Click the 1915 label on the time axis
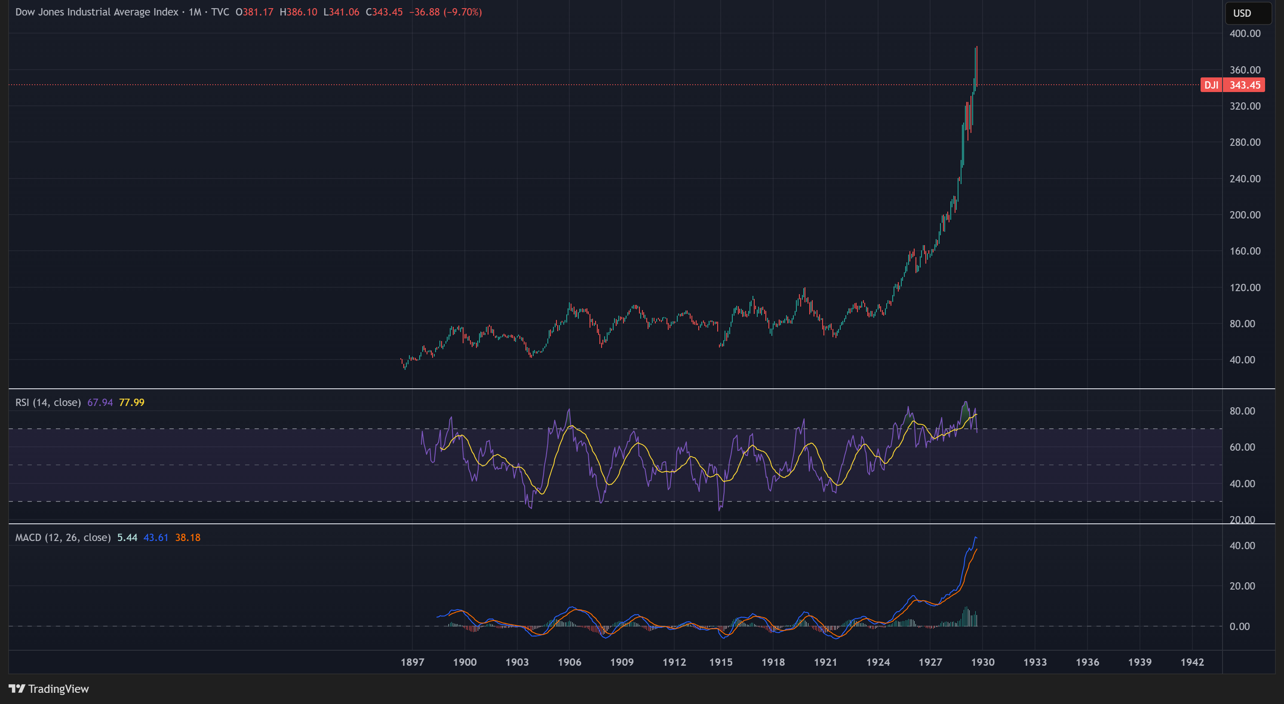The width and height of the screenshot is (1284, 704). coord(721,662)
